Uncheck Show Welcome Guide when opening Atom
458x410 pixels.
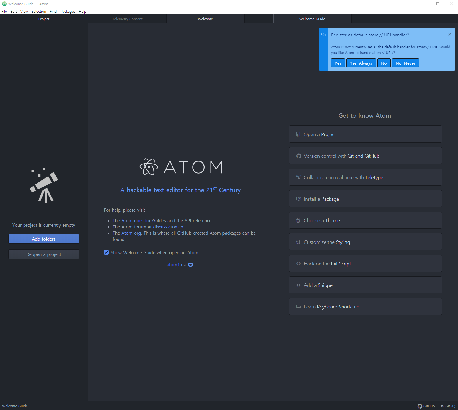tap(106, 252)
